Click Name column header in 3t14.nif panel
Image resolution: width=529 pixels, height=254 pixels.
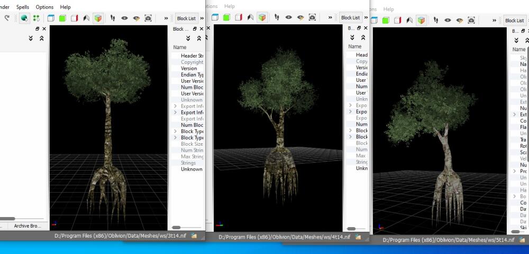[180, 47]
